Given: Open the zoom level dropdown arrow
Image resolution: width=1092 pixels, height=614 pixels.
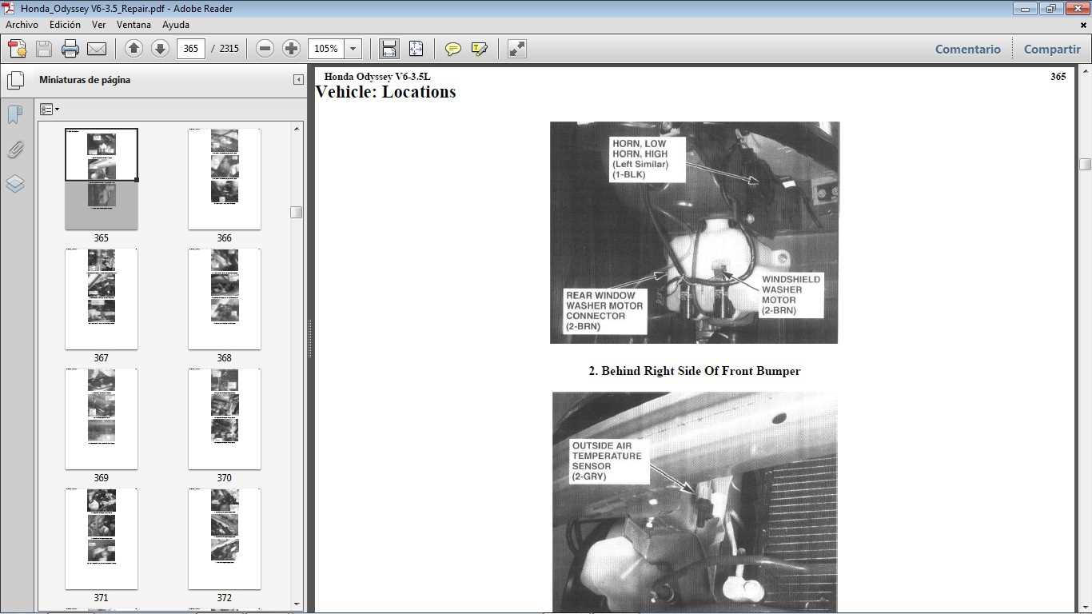Looking at the screenshot, I should point(353,49).
